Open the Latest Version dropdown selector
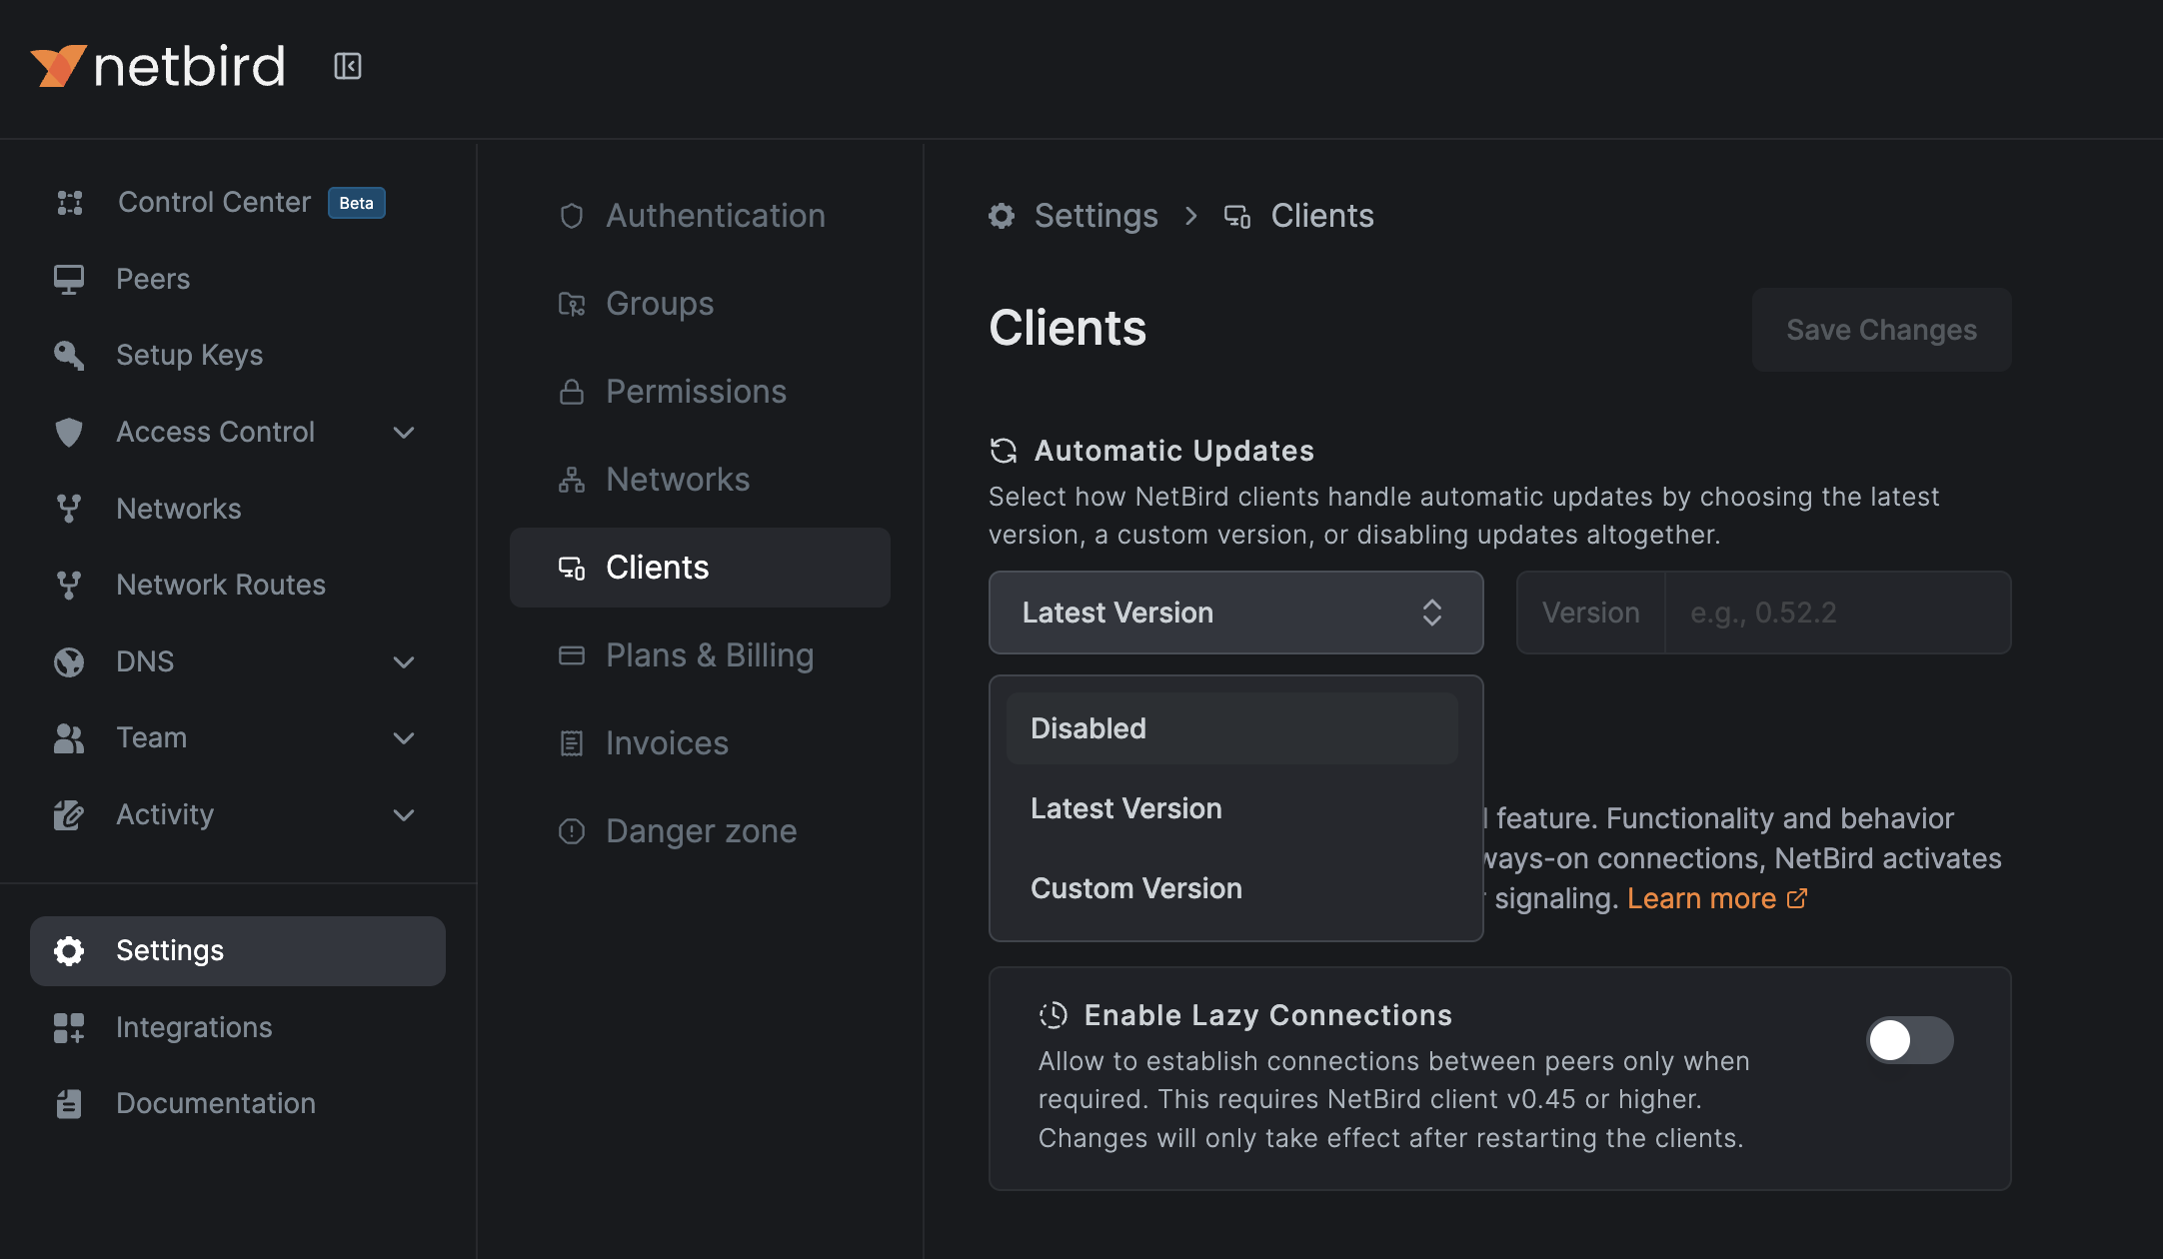 (1235, 613)
